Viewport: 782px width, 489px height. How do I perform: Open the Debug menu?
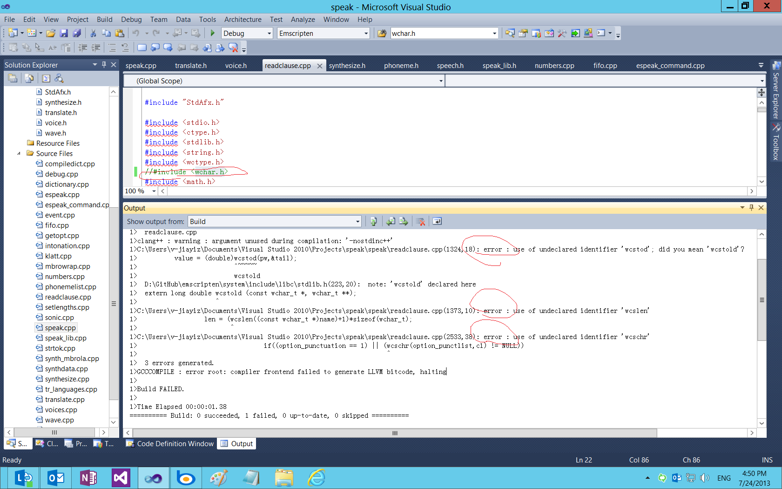(131, 20)
